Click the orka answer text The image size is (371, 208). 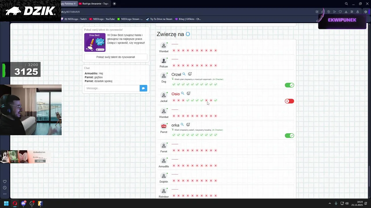coord(175,125)
